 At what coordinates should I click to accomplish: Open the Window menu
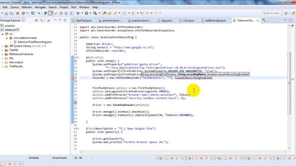point(84,7)
